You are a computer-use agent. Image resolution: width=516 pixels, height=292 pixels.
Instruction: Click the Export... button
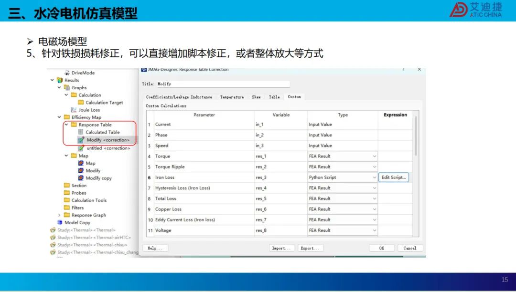[x=311, y=248]
